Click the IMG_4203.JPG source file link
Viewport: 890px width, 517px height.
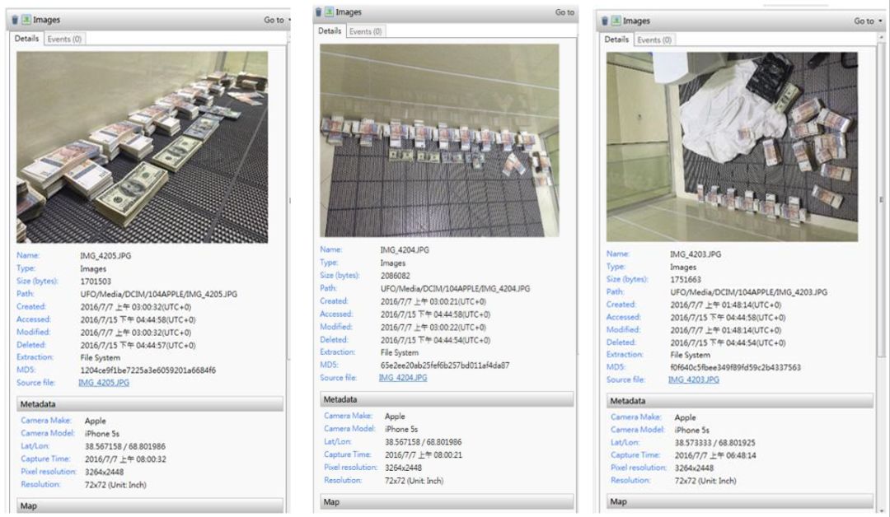tap(693, 380)
